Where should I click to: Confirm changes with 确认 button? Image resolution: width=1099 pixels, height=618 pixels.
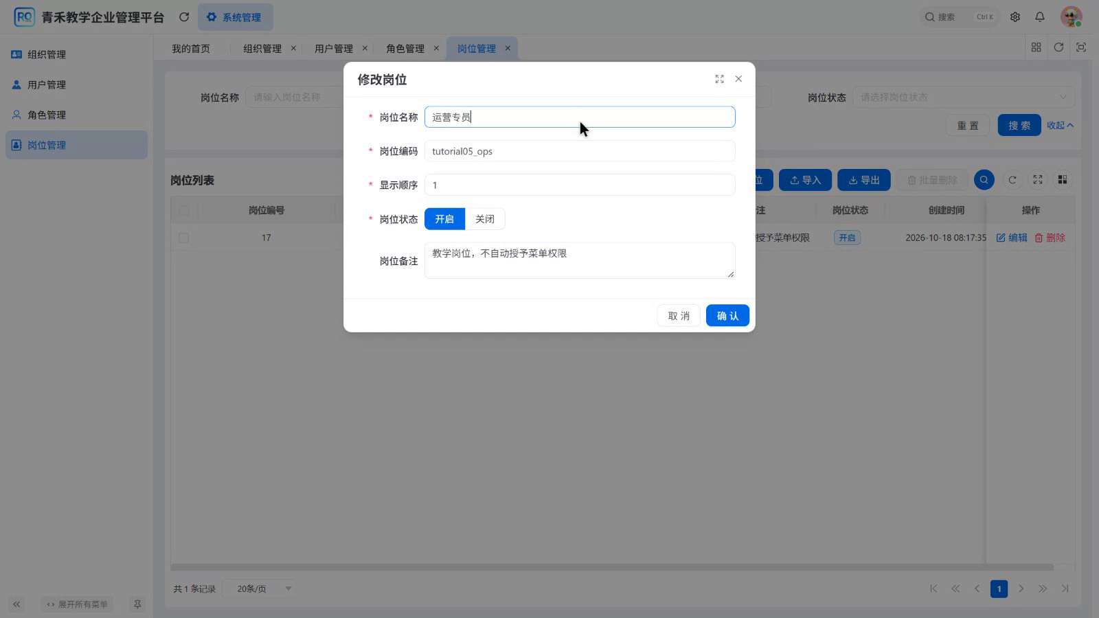pyautogui.click(x=727, y=316)
